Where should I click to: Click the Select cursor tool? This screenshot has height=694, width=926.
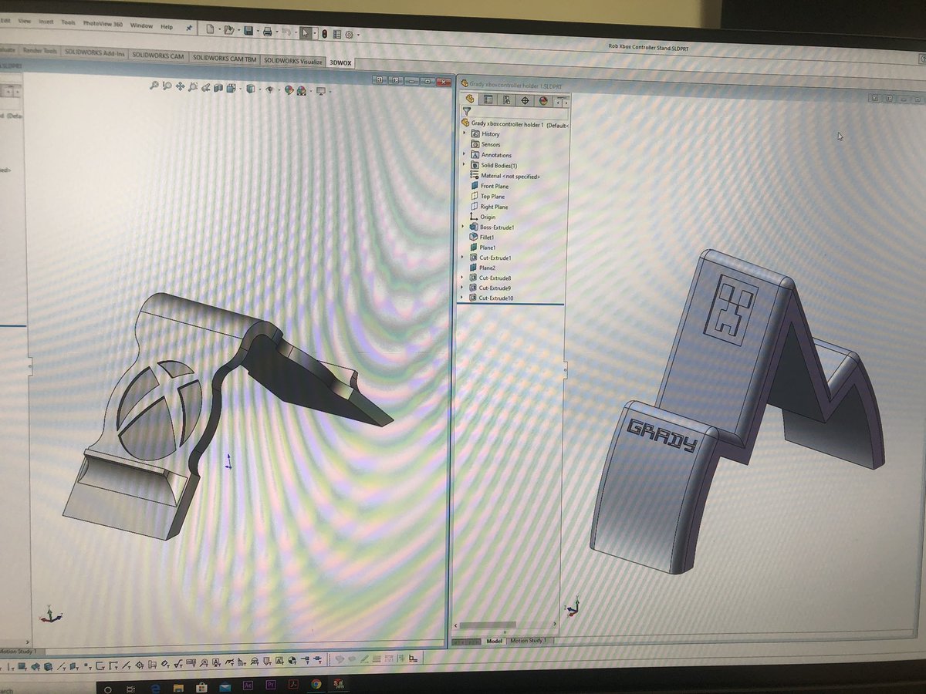pyautogui.click(x=305, y=32)
